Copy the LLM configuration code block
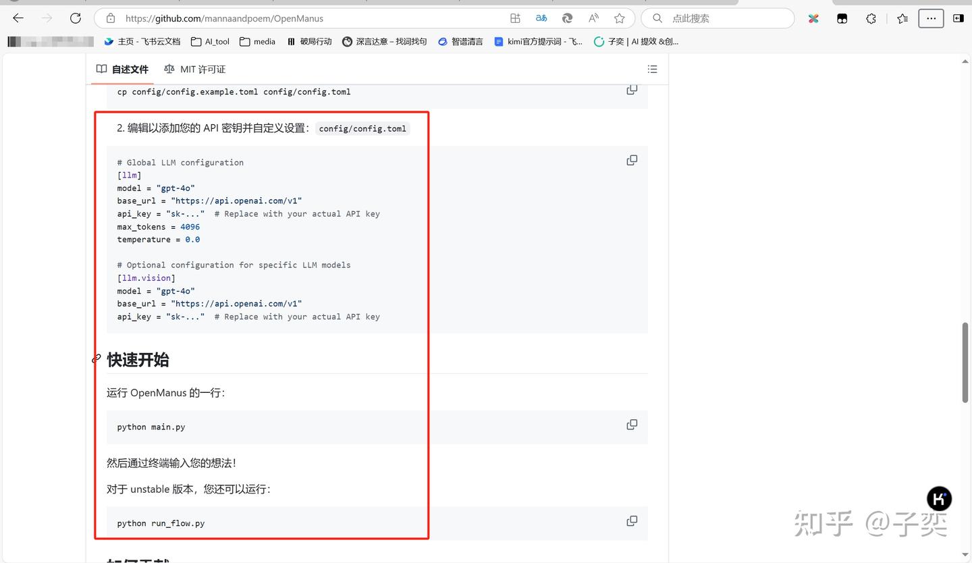 tap(632, 160)
